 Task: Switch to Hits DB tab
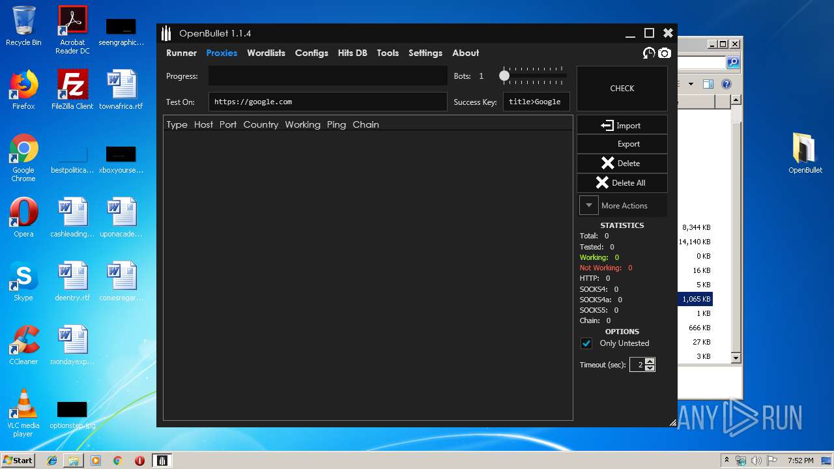coord(352,53)
